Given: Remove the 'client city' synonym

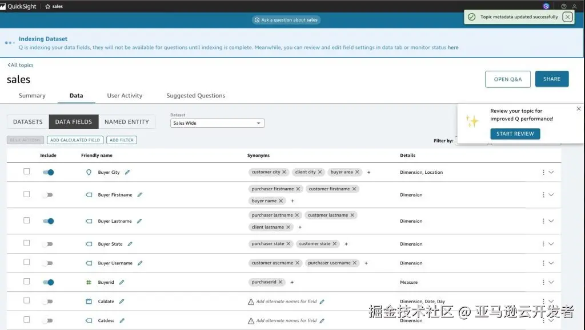Looking at the screenshot, I should (x=320, y=172).
